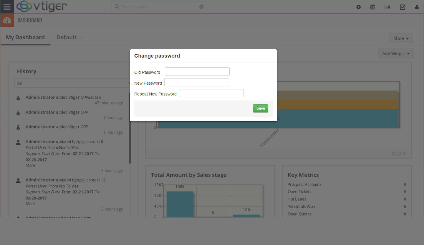Open the Calendar icon in the top bar
Viewport: 424px width, 245px height.
pos(372,6)
